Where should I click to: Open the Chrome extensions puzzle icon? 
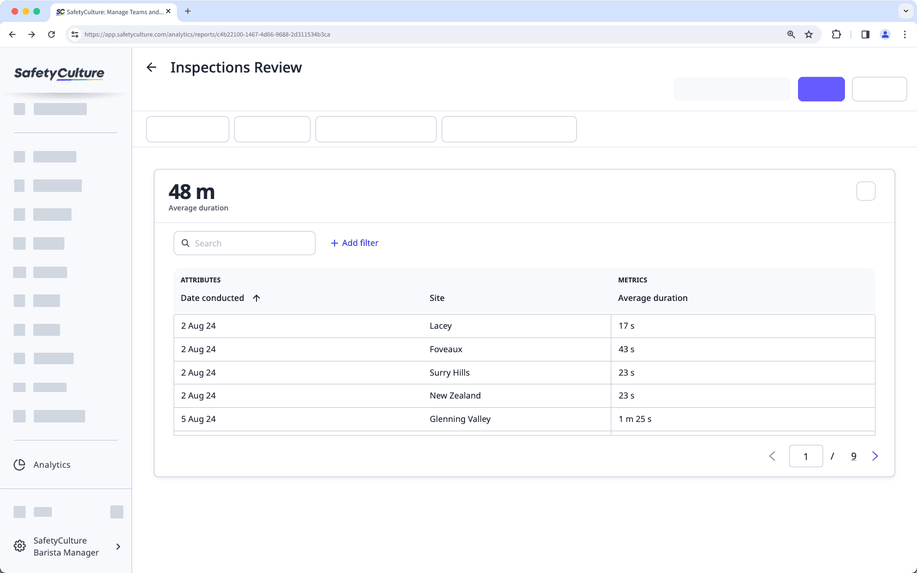coord(836,34)
